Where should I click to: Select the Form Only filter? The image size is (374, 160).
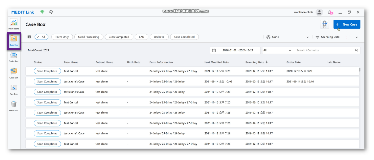click(62, 37)
